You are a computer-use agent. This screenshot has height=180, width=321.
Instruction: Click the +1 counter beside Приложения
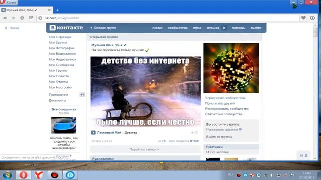(82, 95)
